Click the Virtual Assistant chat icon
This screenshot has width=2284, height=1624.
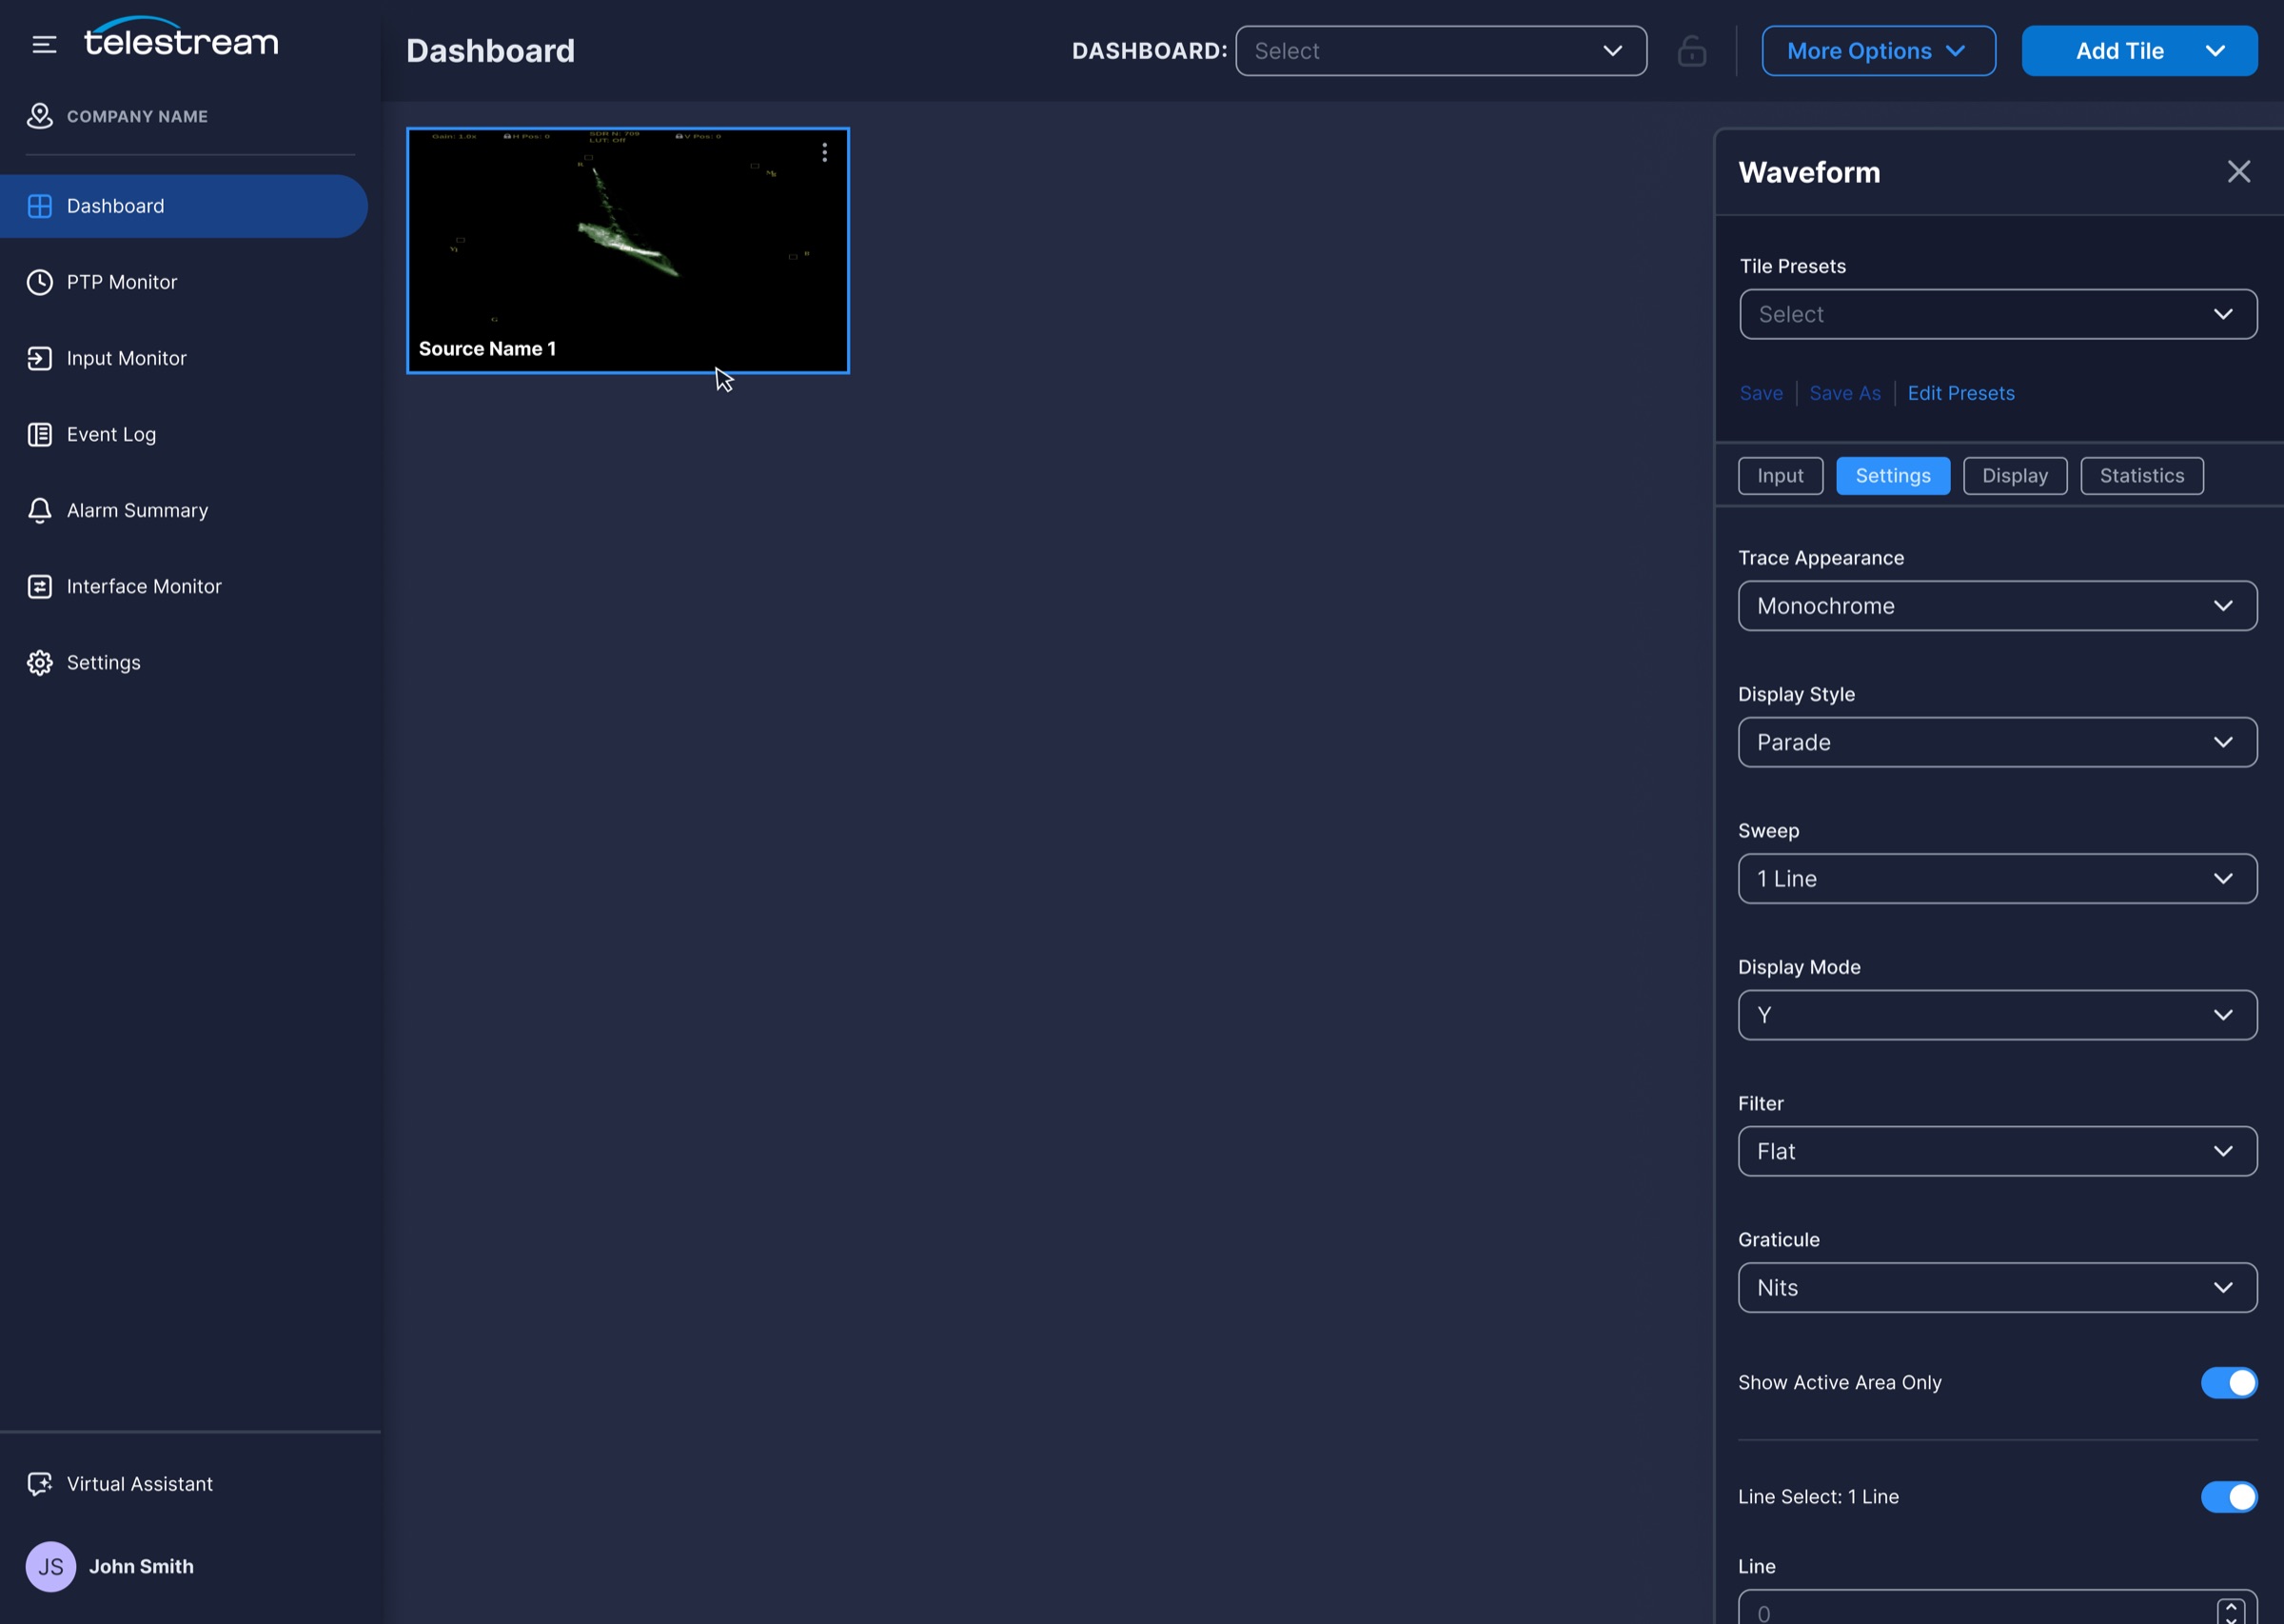pos(39,1484)
